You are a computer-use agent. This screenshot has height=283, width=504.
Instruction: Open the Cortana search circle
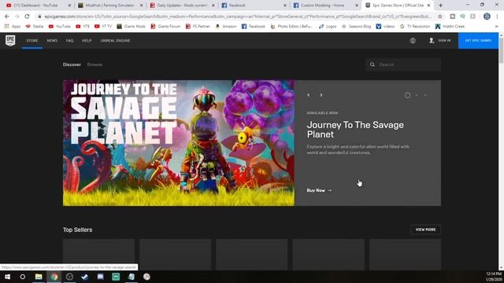[x=23, y=277]
